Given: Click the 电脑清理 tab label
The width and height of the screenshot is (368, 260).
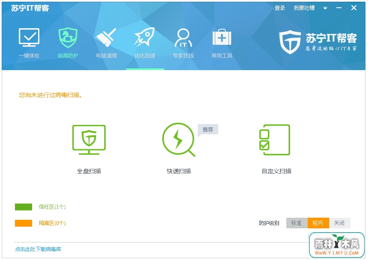Looking at the screenshot, I should coord(106,56).
